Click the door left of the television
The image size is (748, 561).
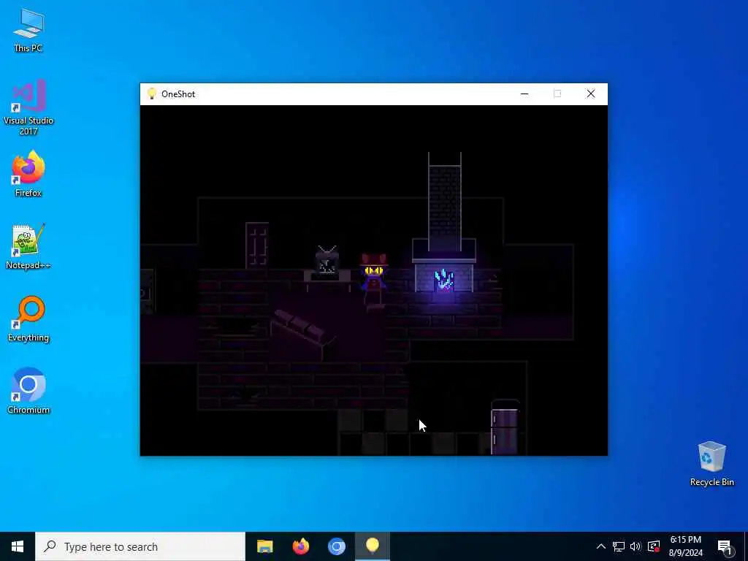click(x=257, y=245)
